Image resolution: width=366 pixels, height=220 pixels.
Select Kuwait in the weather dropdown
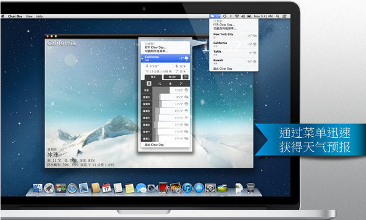[x=234, y=61]
